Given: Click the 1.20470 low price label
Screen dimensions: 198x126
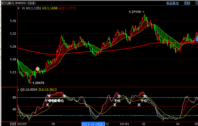Looking at the screenshot, I should click(38, 83).
